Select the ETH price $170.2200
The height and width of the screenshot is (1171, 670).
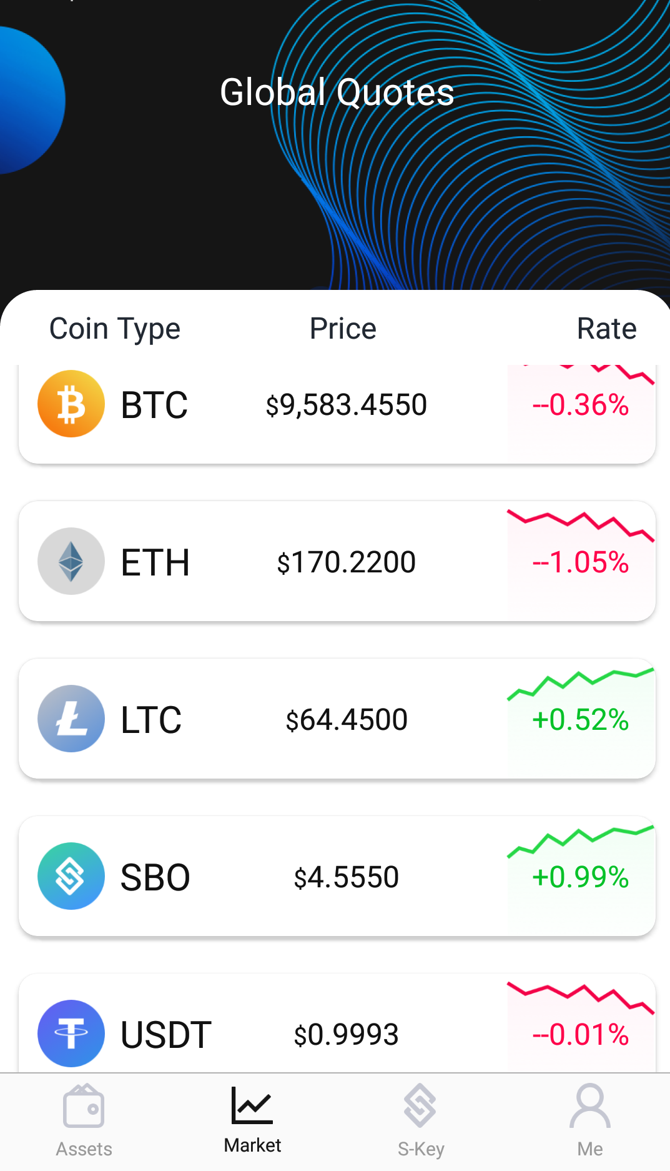coord(347,562)
